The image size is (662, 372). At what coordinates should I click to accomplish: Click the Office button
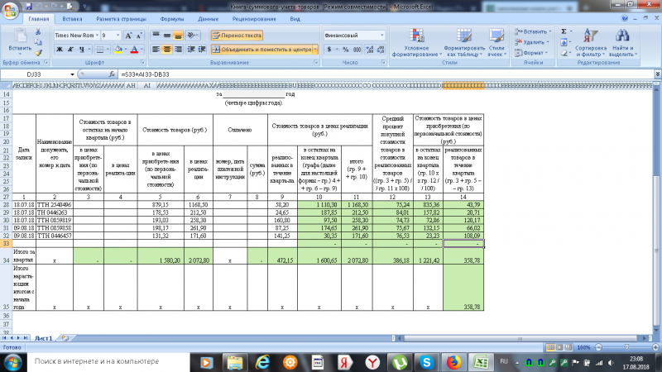click(x=11, y=8)
